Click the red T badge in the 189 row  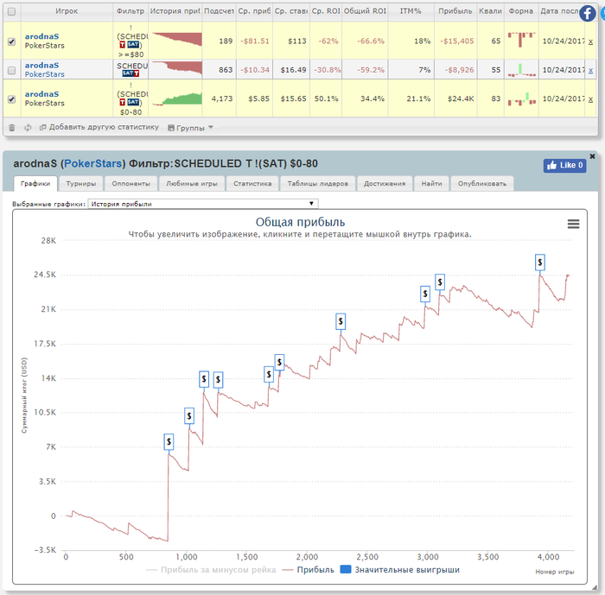[x=123, y=45]
